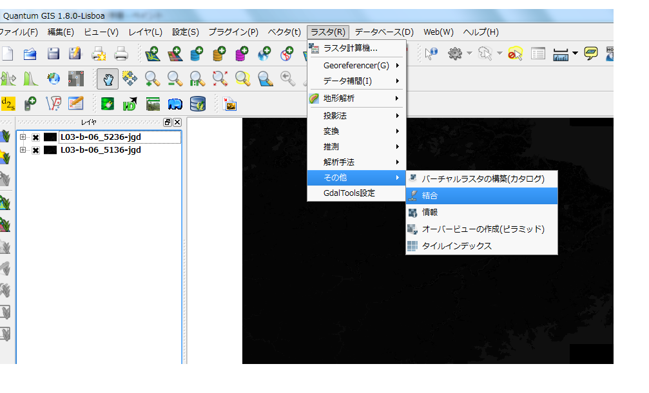Select the Pan Map hand tool
Viewport: 649px width, 393px height.
[x=108, y=79]
